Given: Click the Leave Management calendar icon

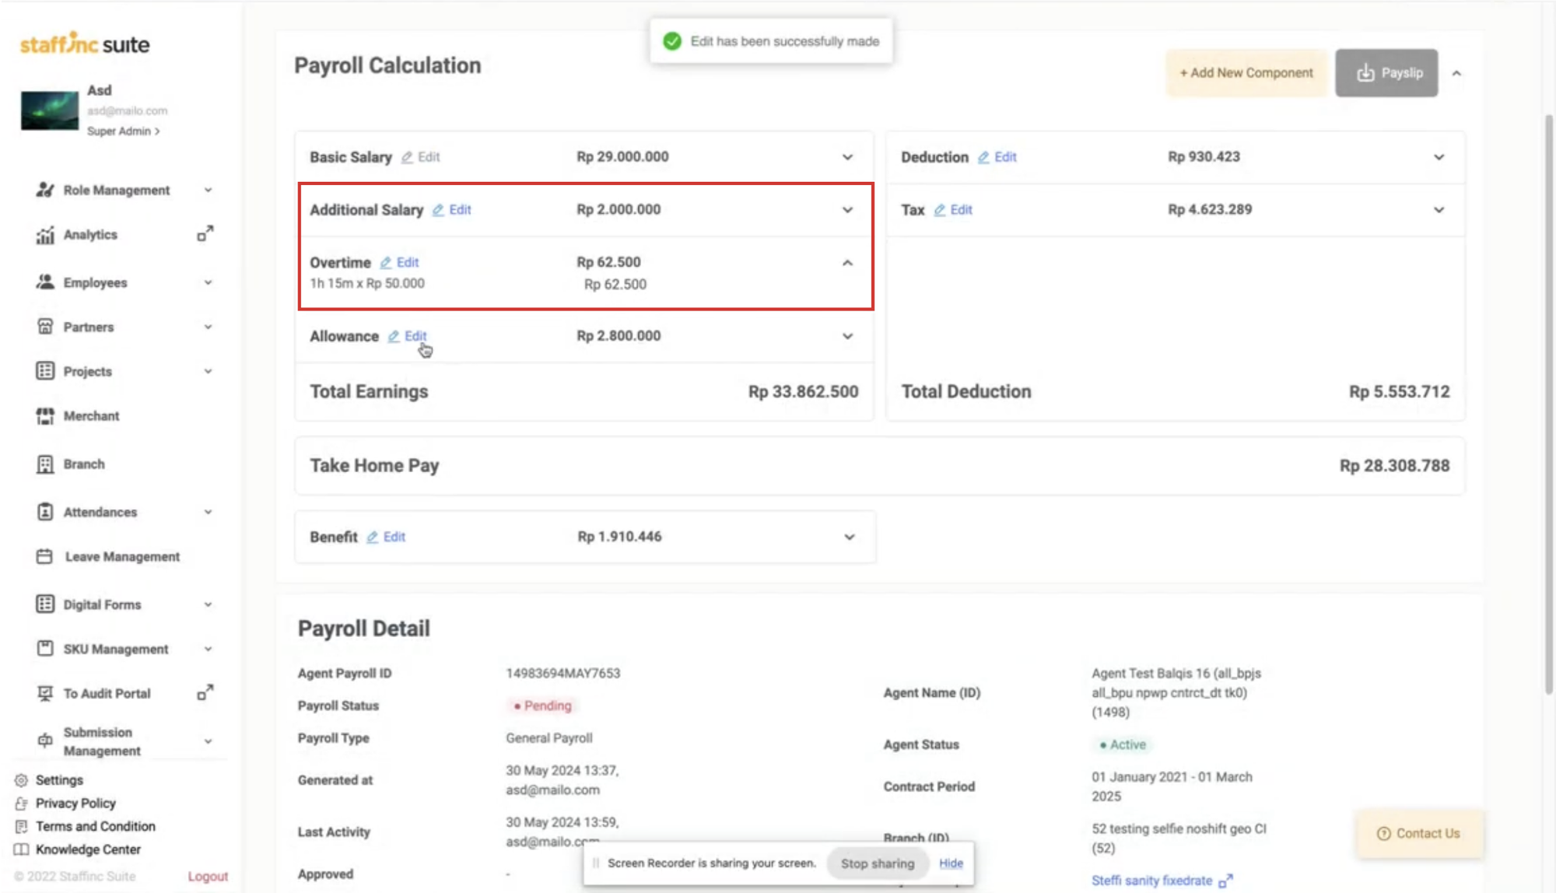Looking at the screenshot, I should [45, 557].
